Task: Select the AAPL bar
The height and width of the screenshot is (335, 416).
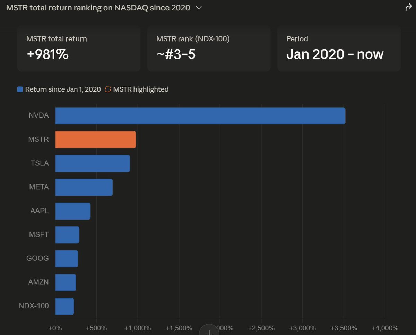Action: (73, 211)
